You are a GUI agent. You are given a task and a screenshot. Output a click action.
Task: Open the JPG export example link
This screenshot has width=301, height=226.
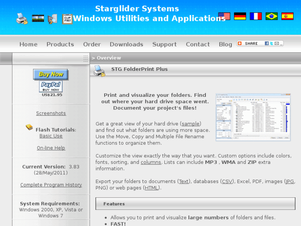pyautogui.click(x=290, y=181)
